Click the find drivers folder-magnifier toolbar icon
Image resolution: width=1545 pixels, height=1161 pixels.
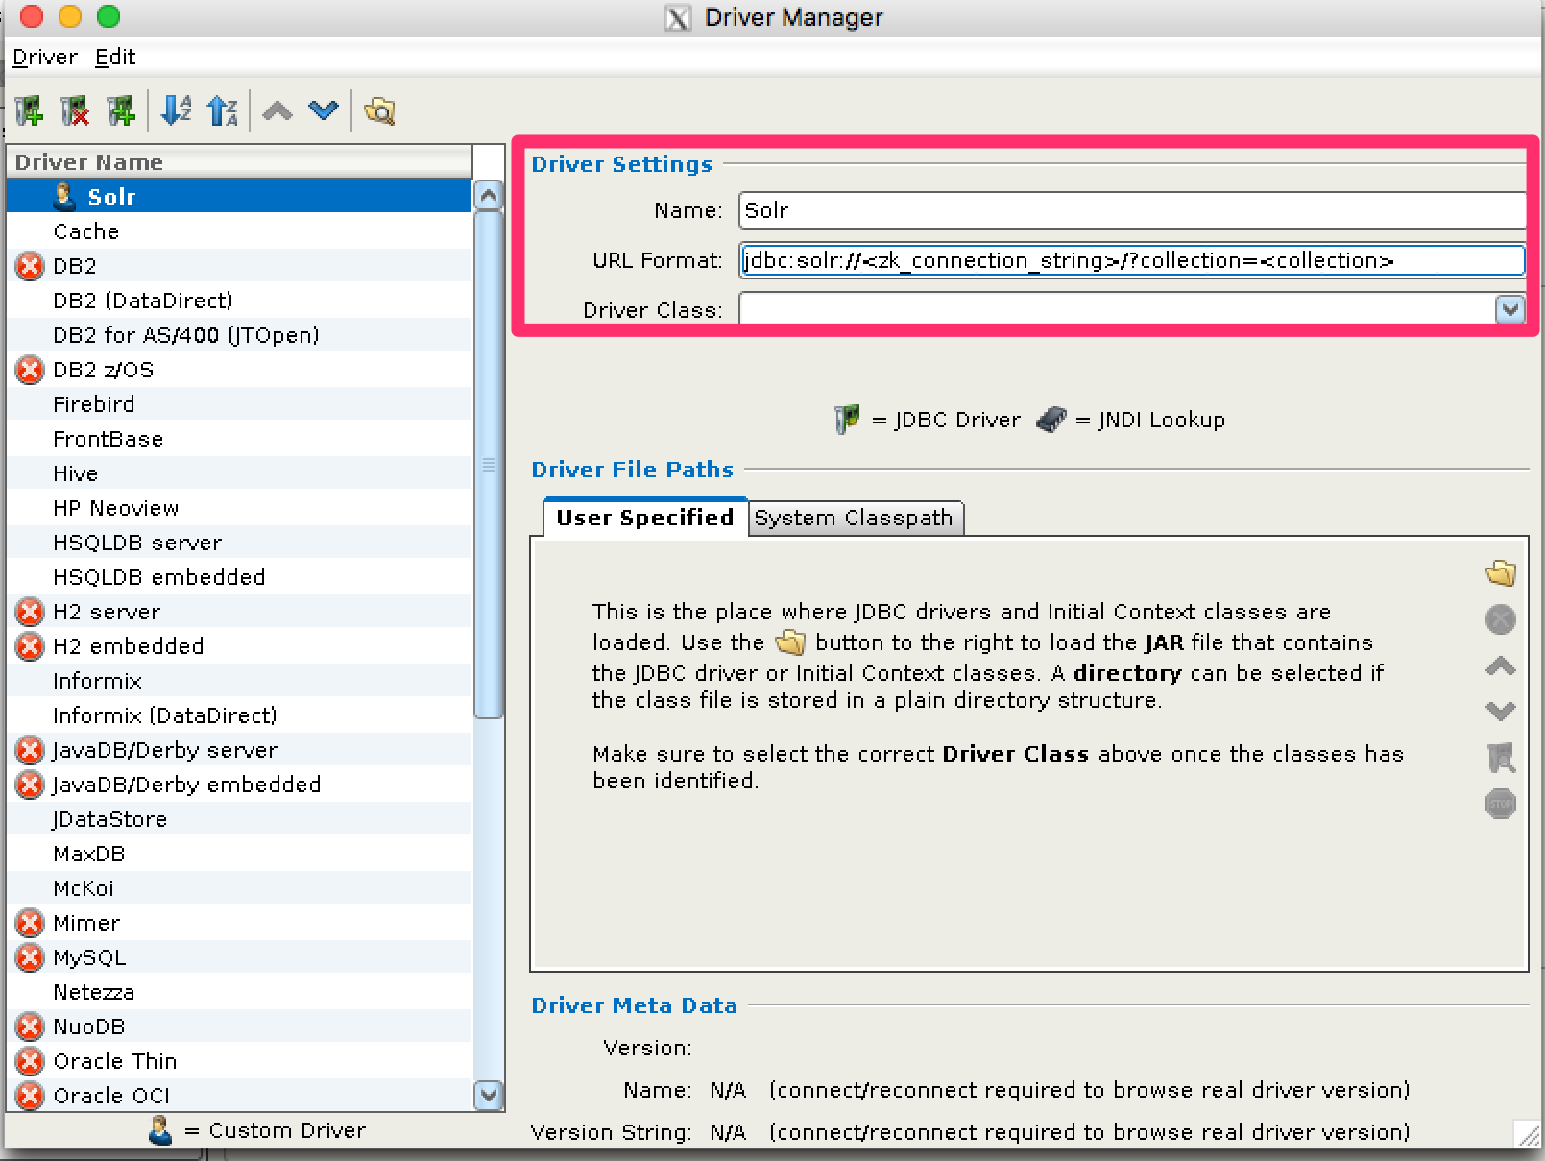380,111
